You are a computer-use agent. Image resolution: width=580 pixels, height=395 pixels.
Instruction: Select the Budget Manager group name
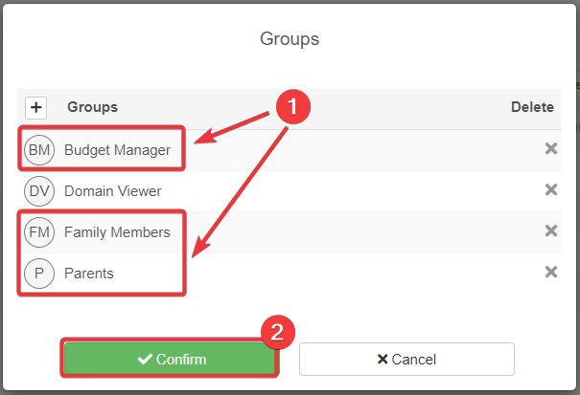pos(117,150)
